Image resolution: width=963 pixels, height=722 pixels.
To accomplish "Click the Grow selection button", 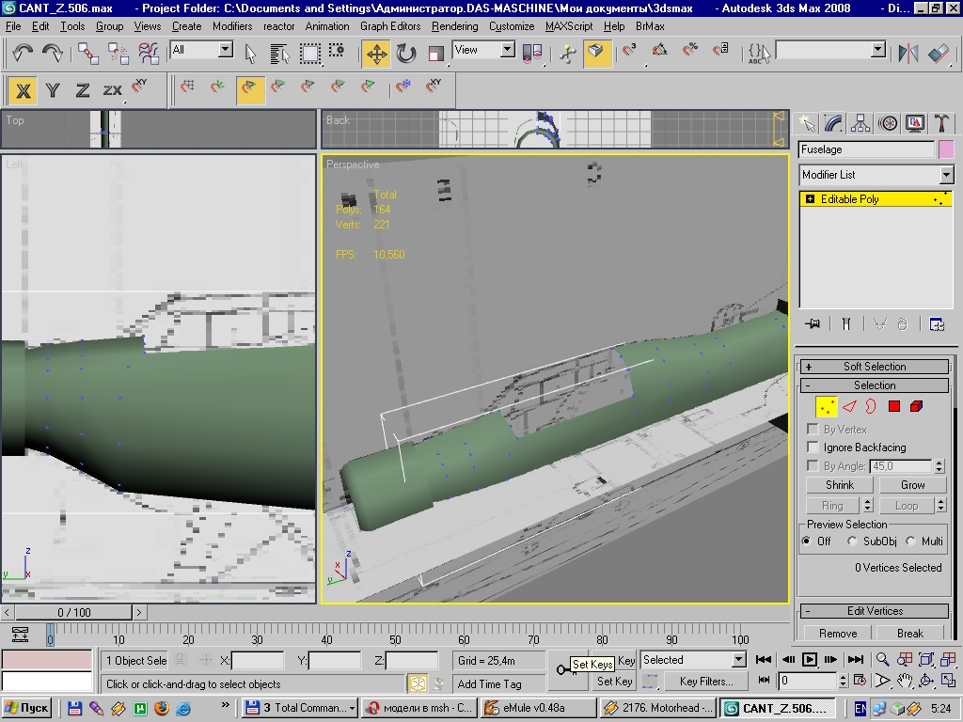I will tap(912, 485).
